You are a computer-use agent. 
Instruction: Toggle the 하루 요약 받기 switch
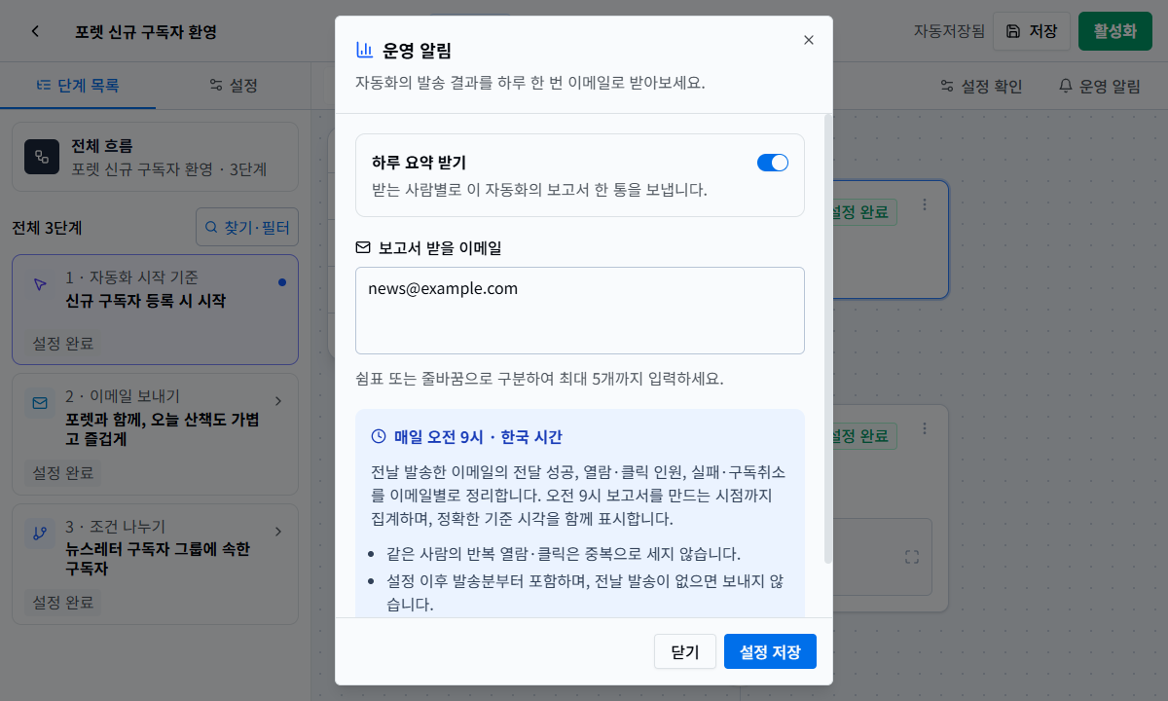coord(773,163)
